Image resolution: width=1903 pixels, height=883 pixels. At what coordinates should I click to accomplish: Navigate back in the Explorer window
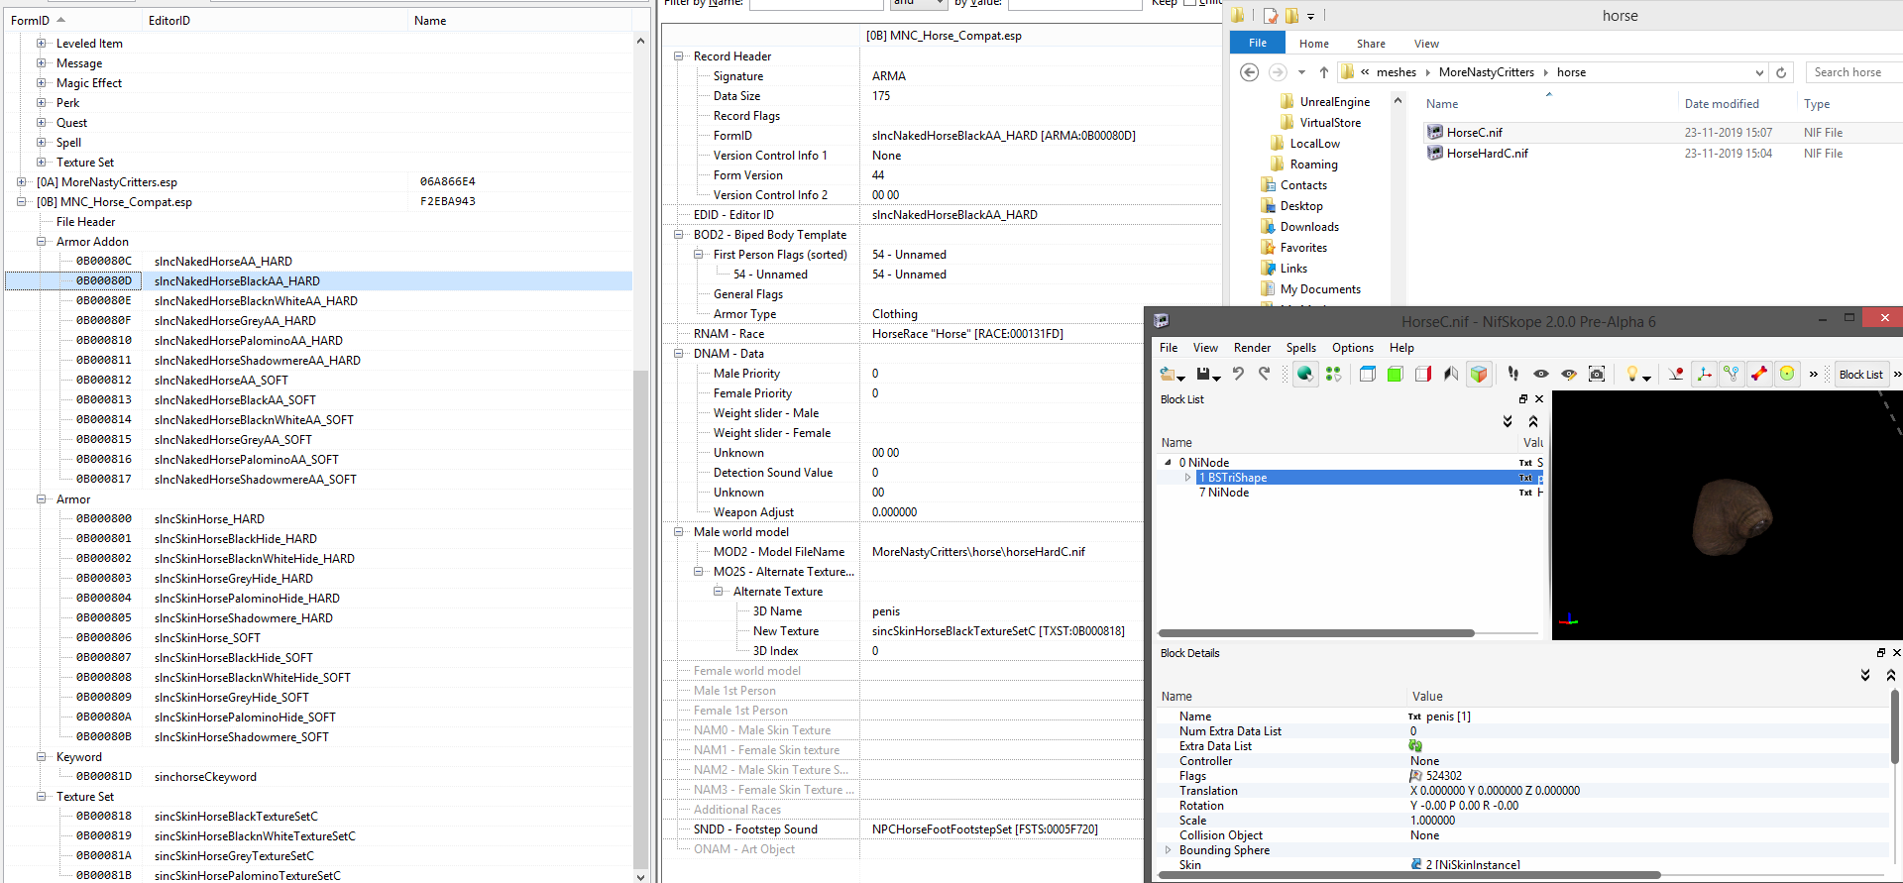(x=1250, y=72)
